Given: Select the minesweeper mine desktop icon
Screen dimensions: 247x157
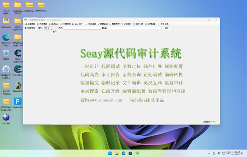Looking at the screenshot, I should [x=6, y=119].
